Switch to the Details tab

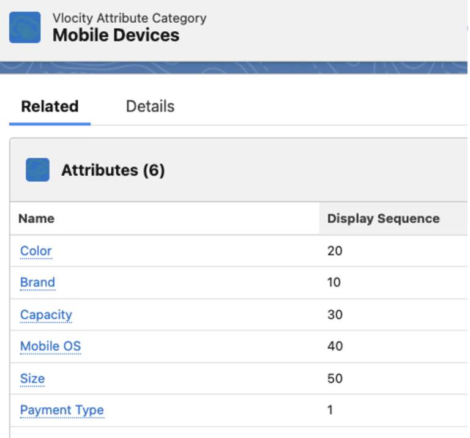[x=150, y=106]
